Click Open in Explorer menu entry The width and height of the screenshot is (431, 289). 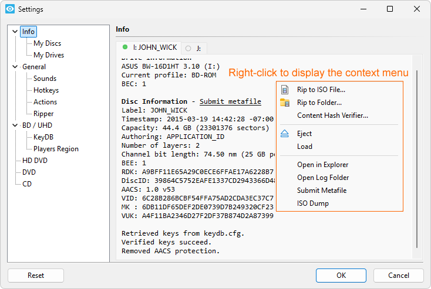tap(322, 165)
